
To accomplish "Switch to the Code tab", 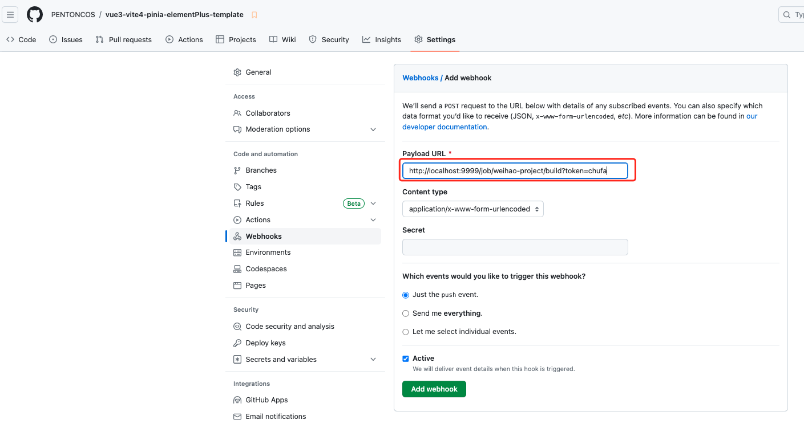I will click(21, 39).
